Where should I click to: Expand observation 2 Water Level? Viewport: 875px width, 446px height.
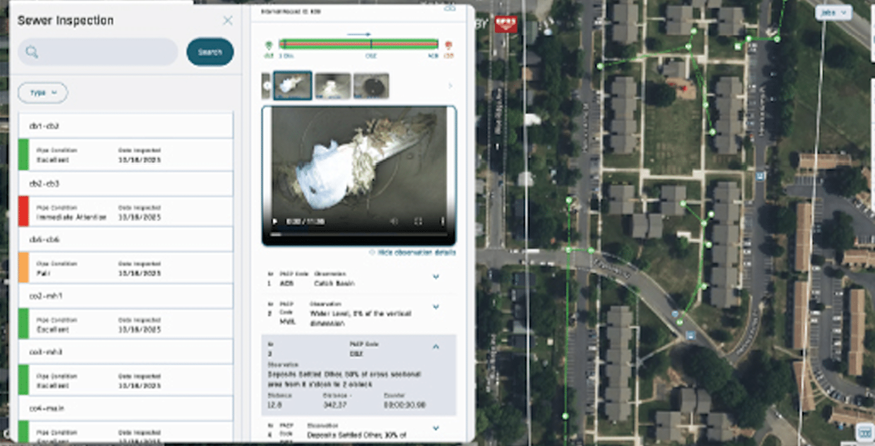pyautogui.click(x=436, y=307)
